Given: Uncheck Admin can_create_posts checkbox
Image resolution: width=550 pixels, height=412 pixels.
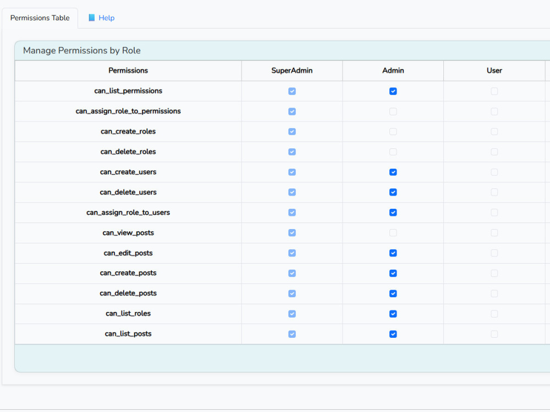Looking at the screenshot, I should coord(393,273).
